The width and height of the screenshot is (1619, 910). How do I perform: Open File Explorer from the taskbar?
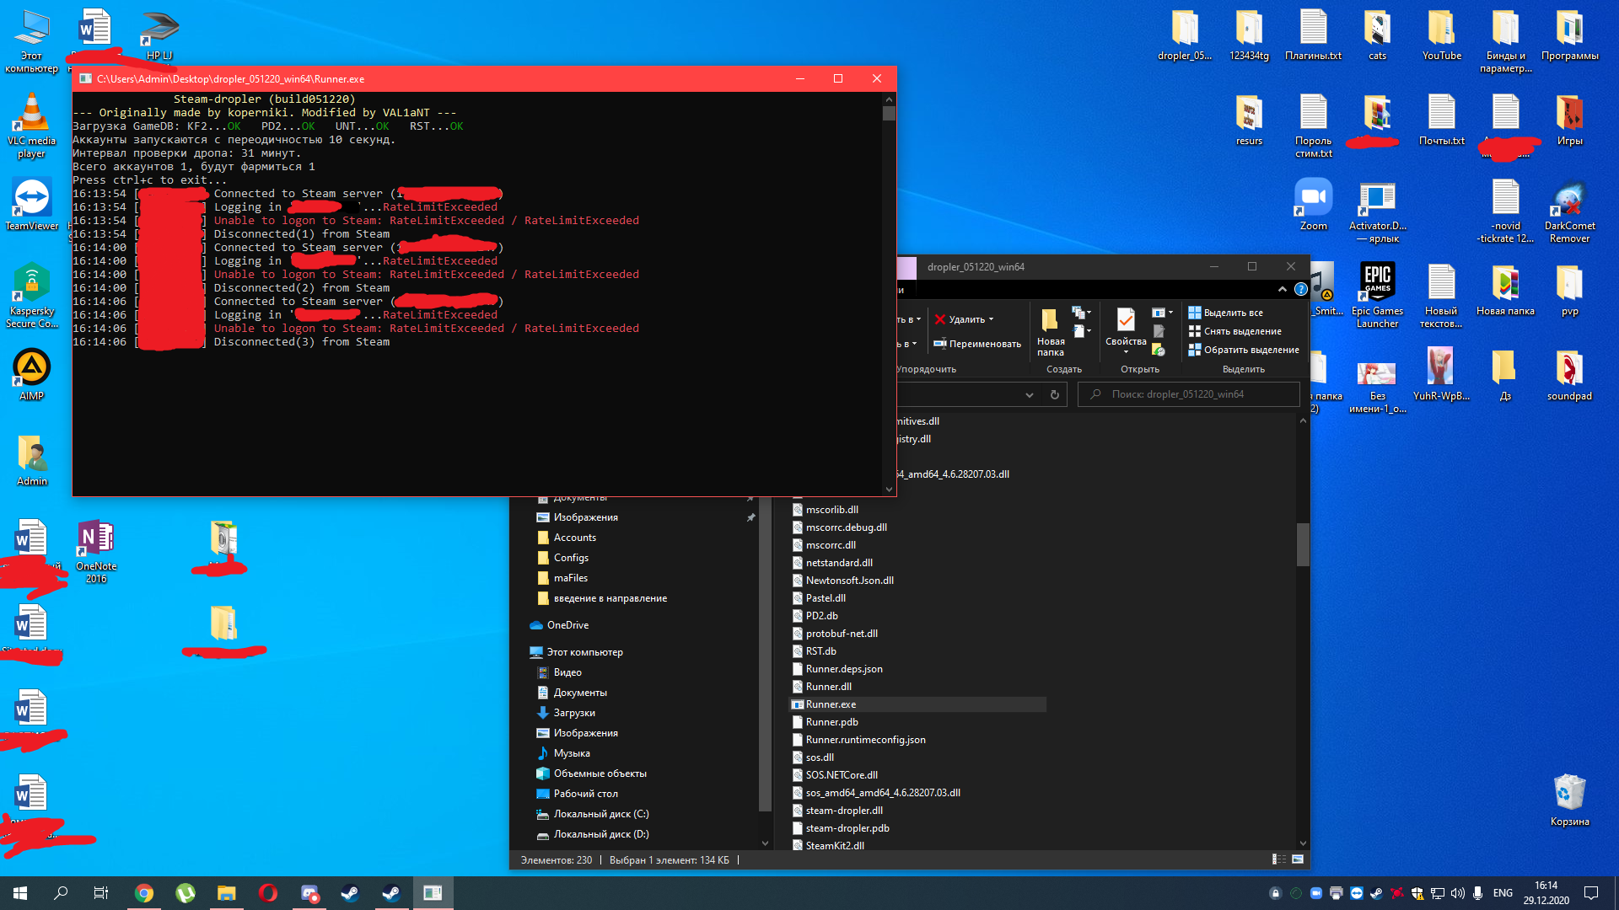coord(226,893)
